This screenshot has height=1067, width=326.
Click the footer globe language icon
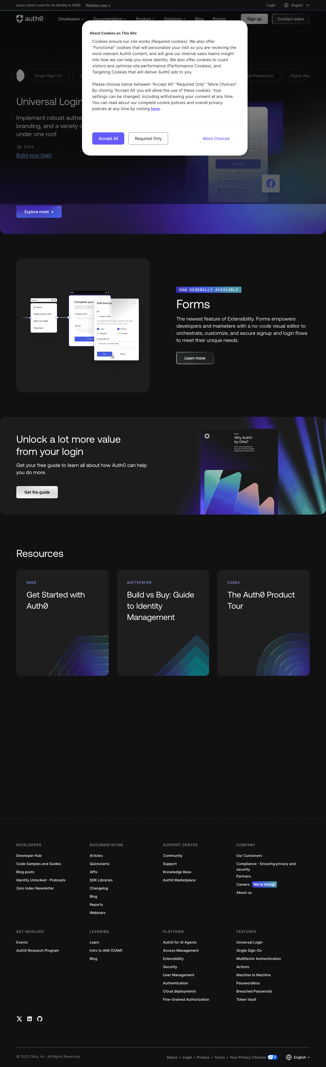289,1057
